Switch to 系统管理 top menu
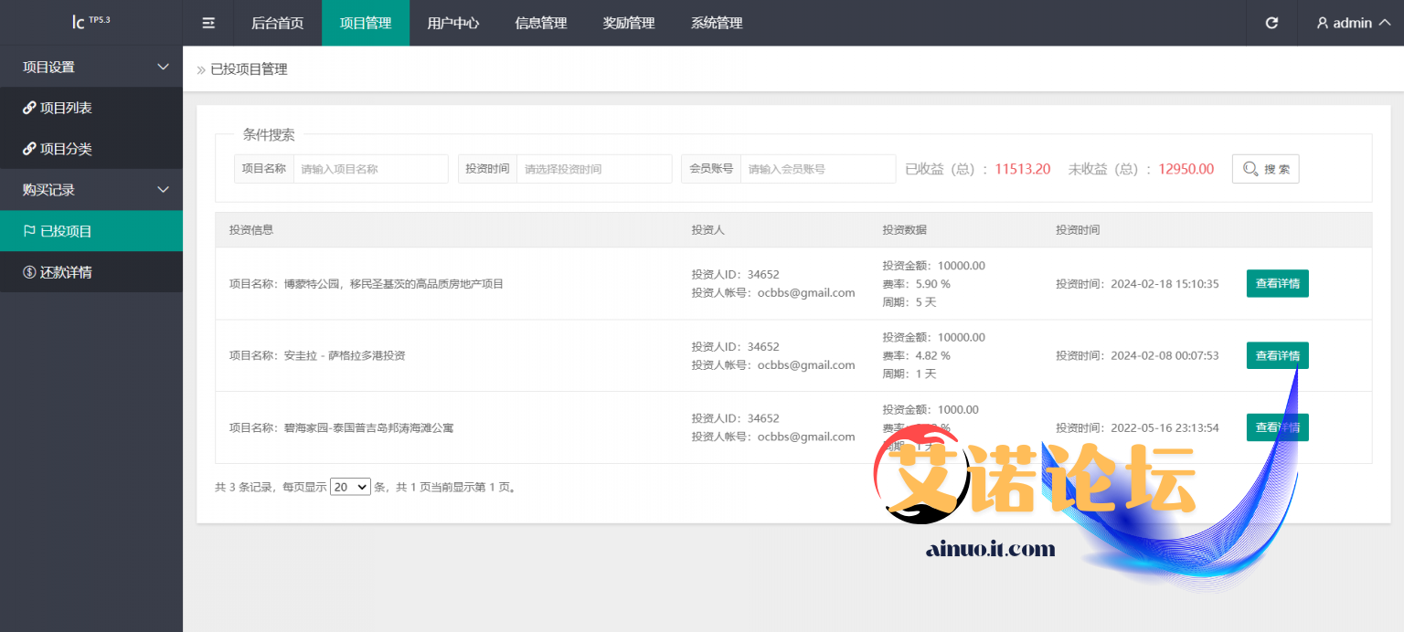The width and height of the screenshot is (1404, 632). pyautogui.click(x=717, y=23)
